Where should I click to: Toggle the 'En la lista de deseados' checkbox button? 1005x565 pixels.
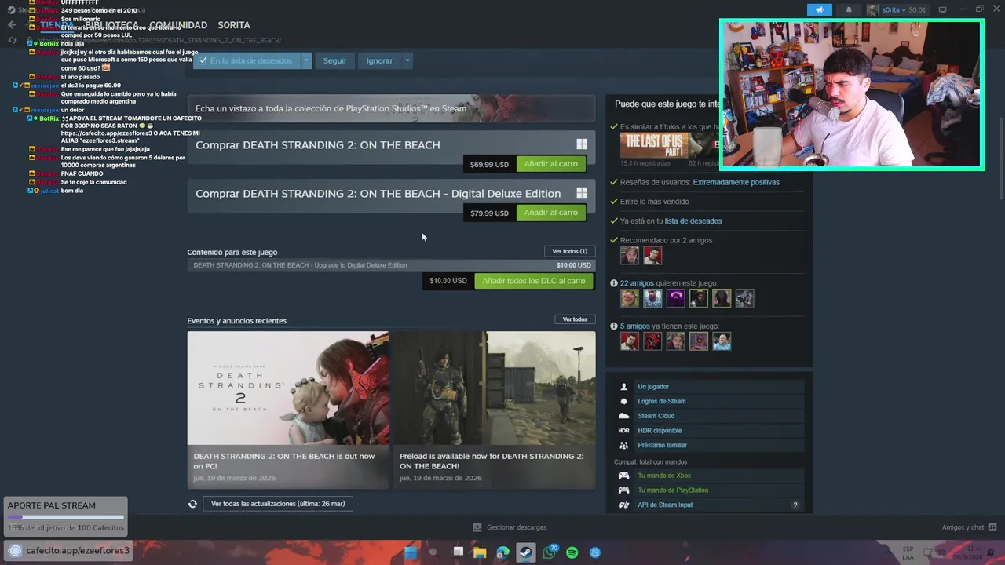coord(247,60)
